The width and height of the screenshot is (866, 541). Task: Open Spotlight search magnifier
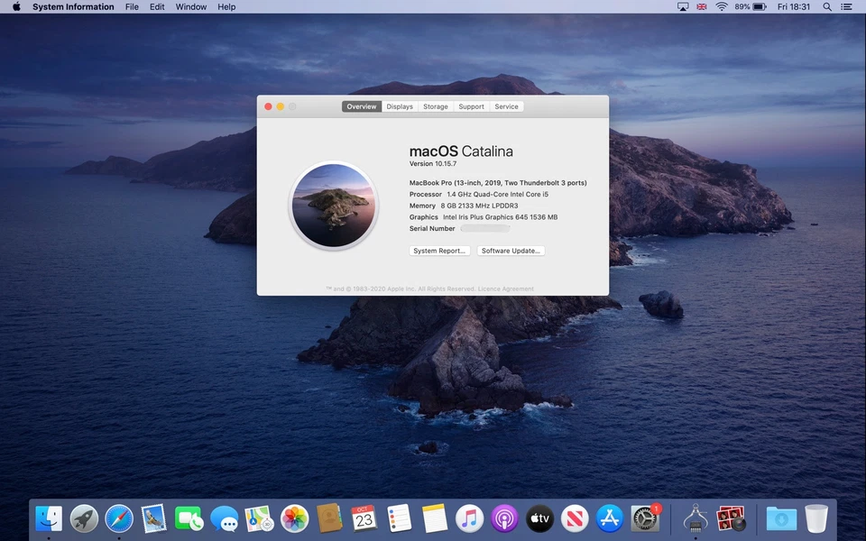(827, 6)
